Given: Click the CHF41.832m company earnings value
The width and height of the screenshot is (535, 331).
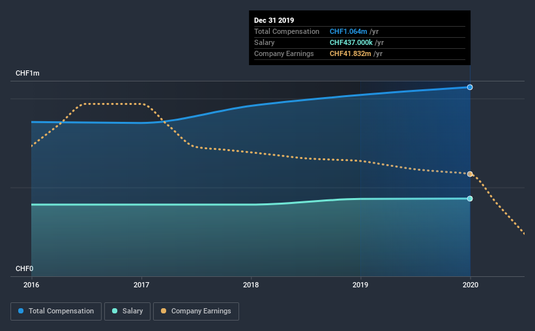Looking at the screenshot, I should (351, 53).
